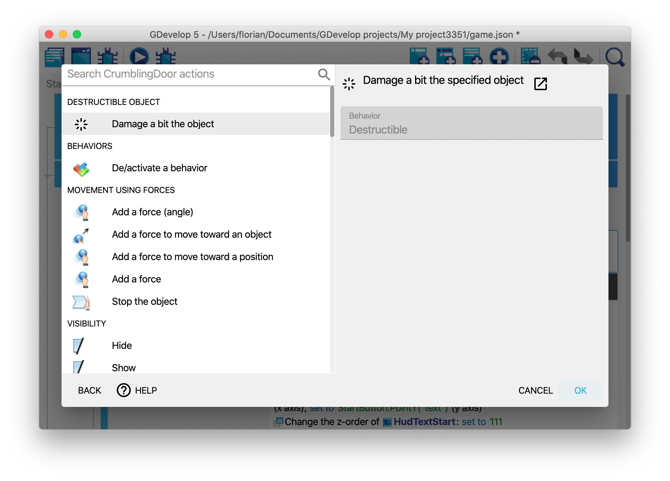Select the Hide visibility action

(122, 346)
